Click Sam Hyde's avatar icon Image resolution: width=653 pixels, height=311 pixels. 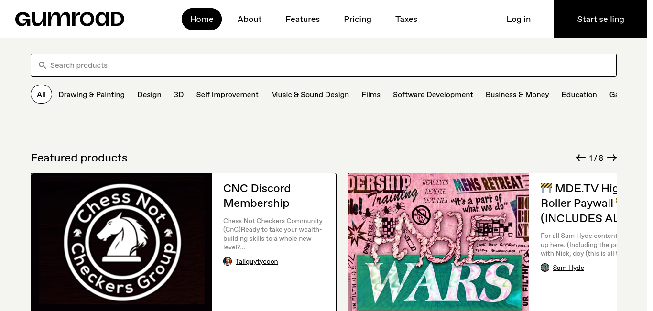545,268
